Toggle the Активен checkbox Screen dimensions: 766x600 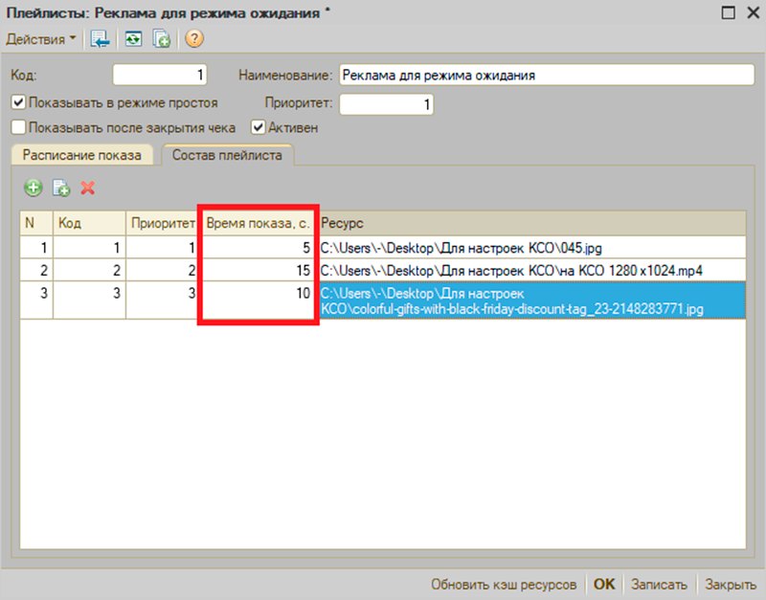tap(258, 127)
